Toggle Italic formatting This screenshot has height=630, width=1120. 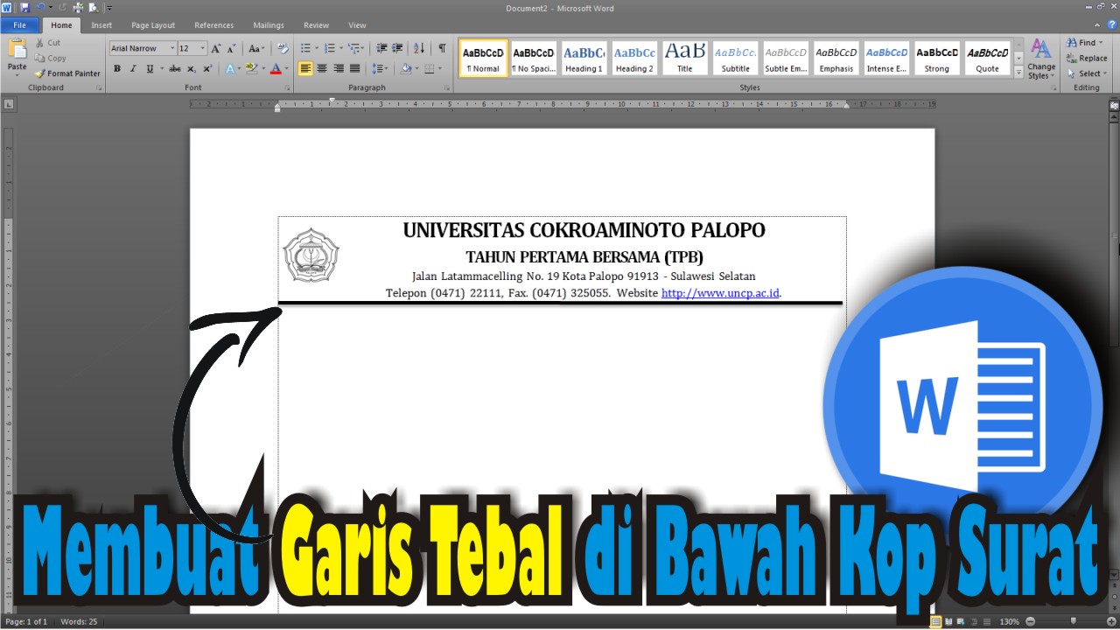(133, 68)
